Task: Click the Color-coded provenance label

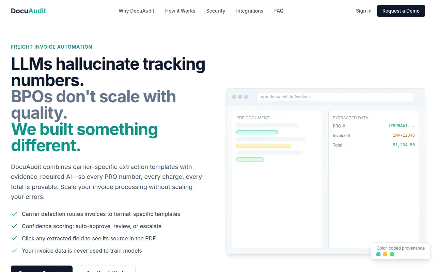Action: click(401, 248)
